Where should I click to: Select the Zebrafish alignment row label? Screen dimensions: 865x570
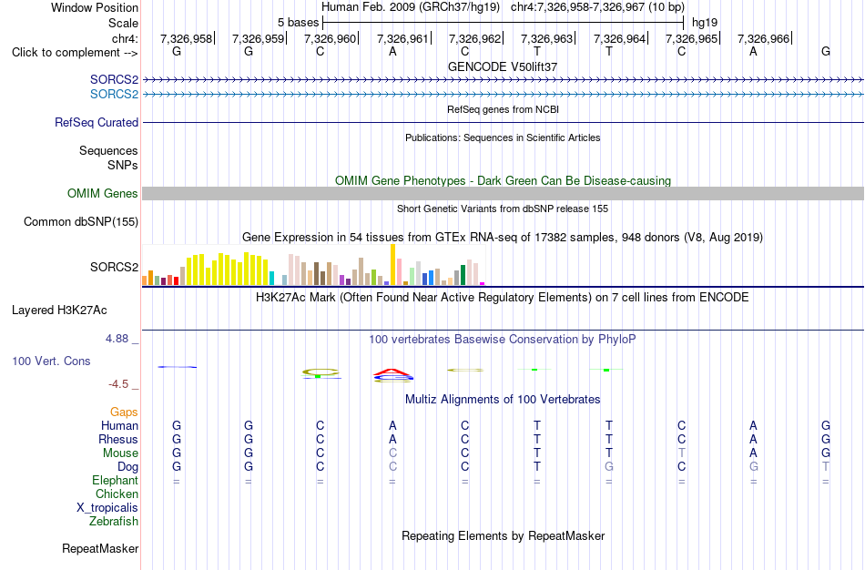coord(114,521)
